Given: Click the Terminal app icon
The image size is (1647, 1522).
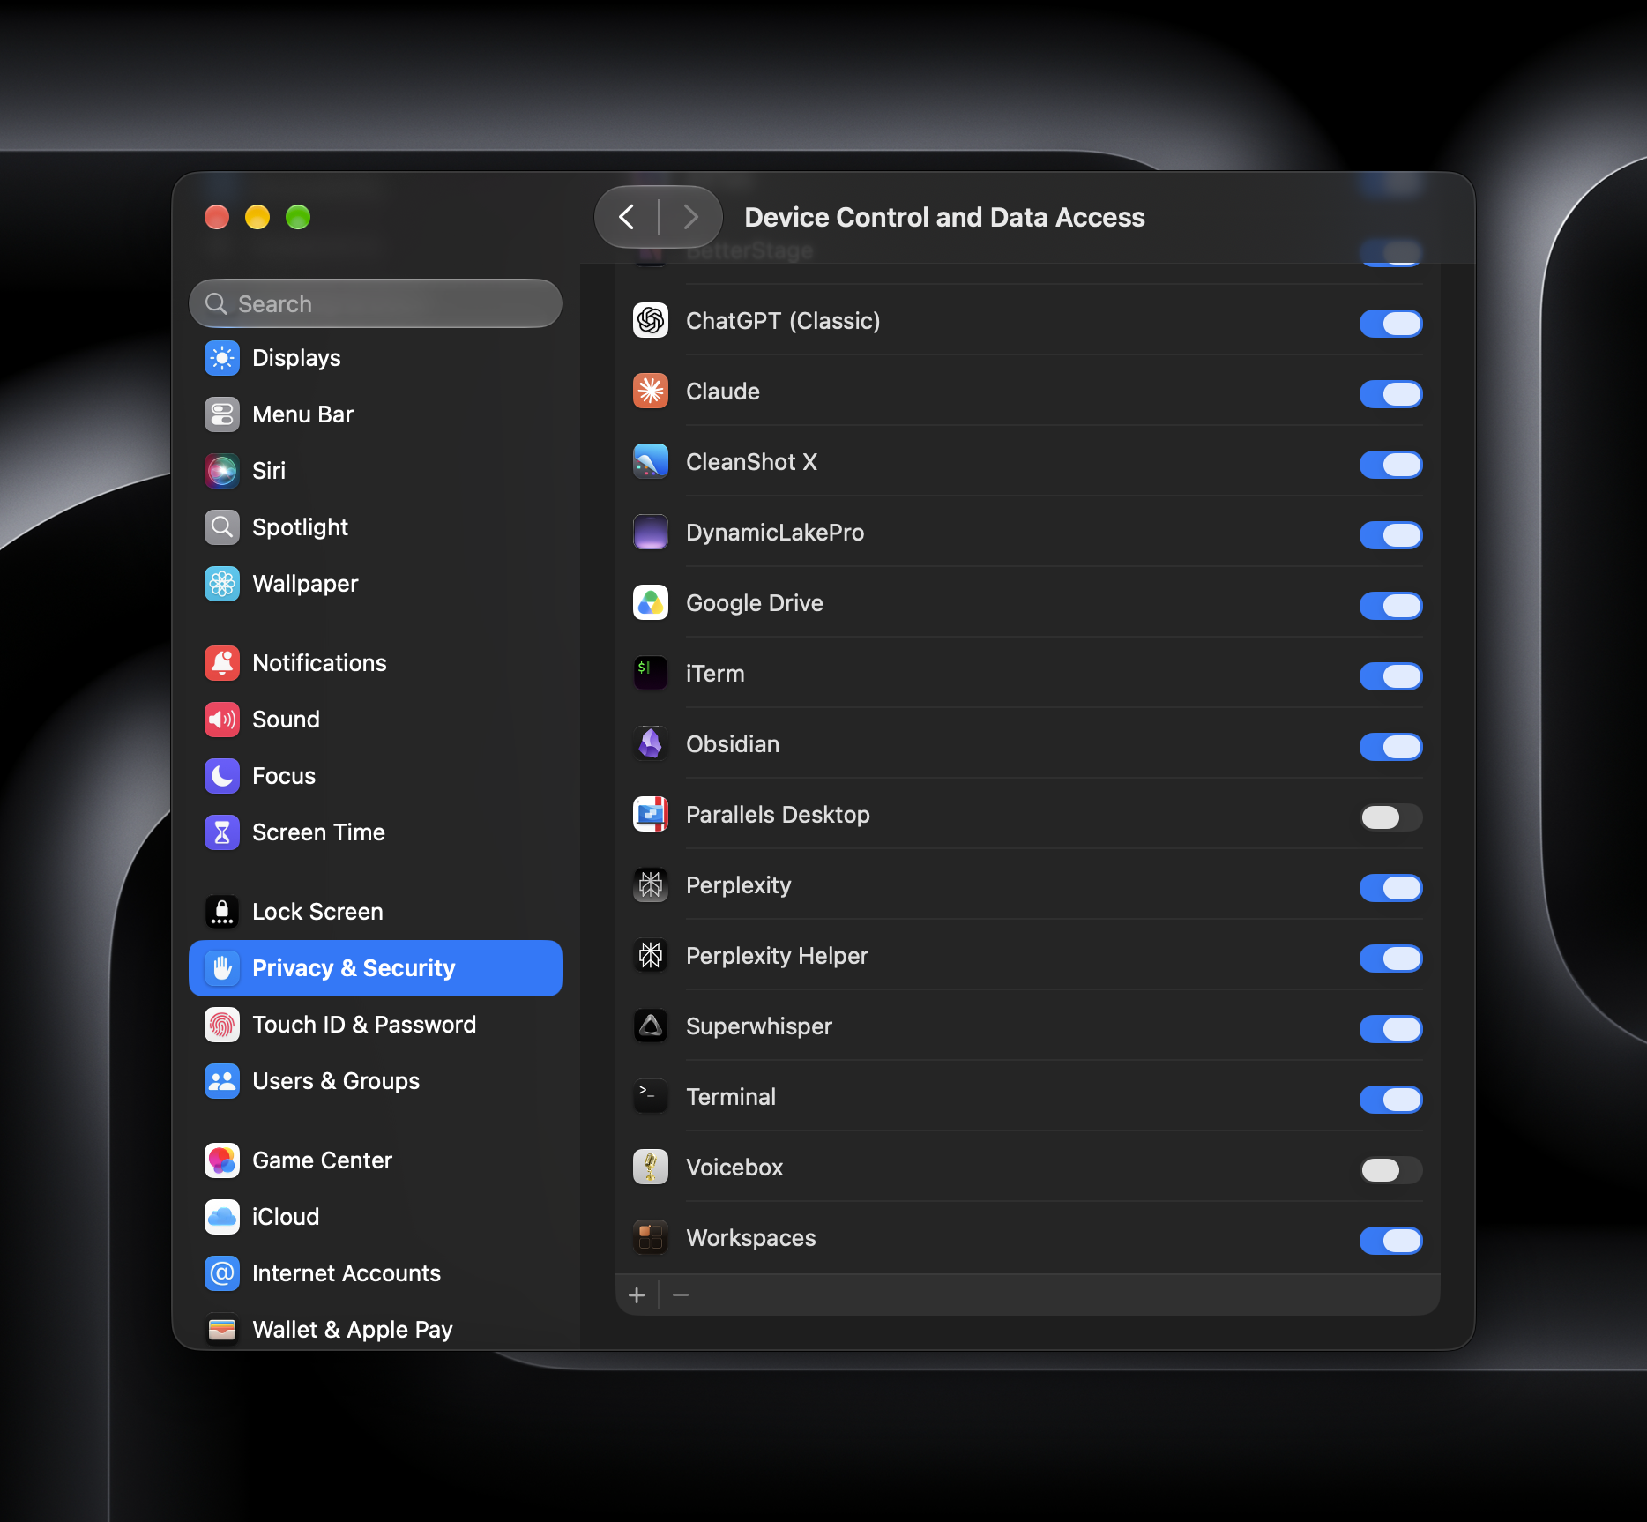Looking at the screenshot, I should pyautogui.click(x=651, y=1096).
